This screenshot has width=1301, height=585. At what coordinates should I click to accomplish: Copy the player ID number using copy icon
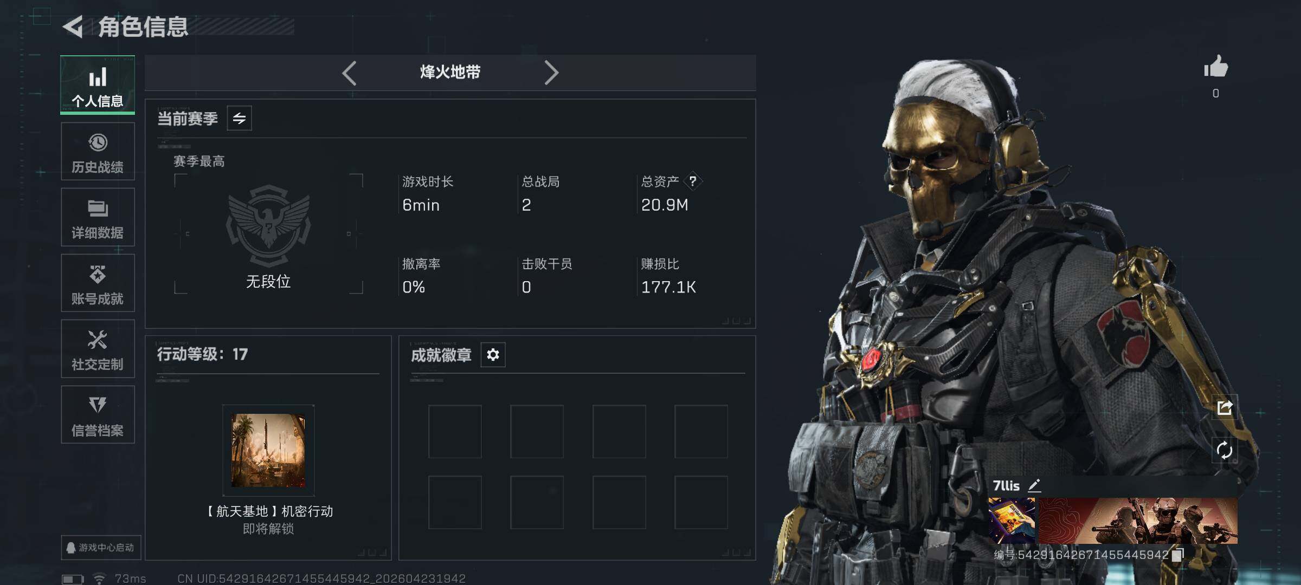pos(1177,555)
